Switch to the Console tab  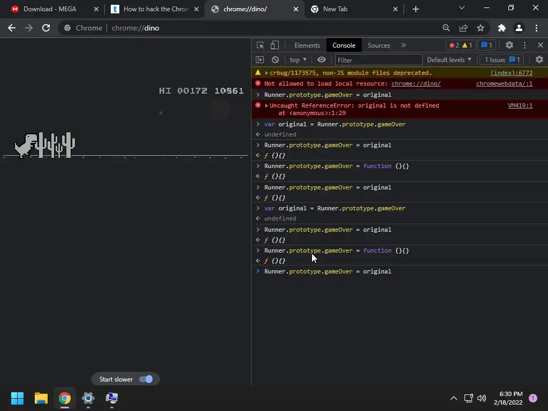point(344,45)
